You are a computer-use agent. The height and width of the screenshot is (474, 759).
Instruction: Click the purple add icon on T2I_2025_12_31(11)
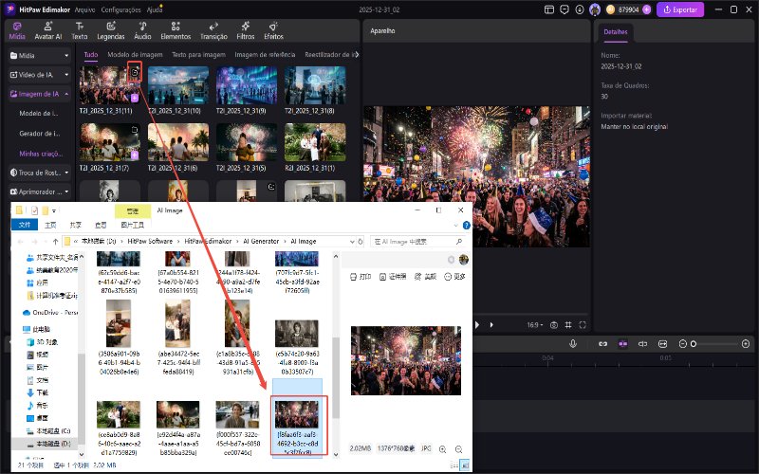[x=135, y=99]
